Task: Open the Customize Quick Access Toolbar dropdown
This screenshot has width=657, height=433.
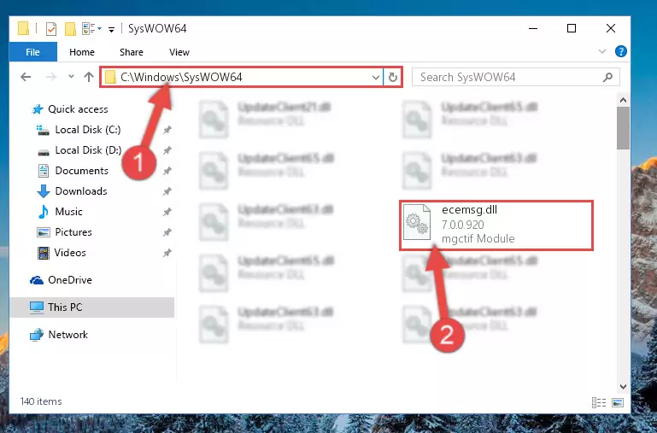Action: 111,29
